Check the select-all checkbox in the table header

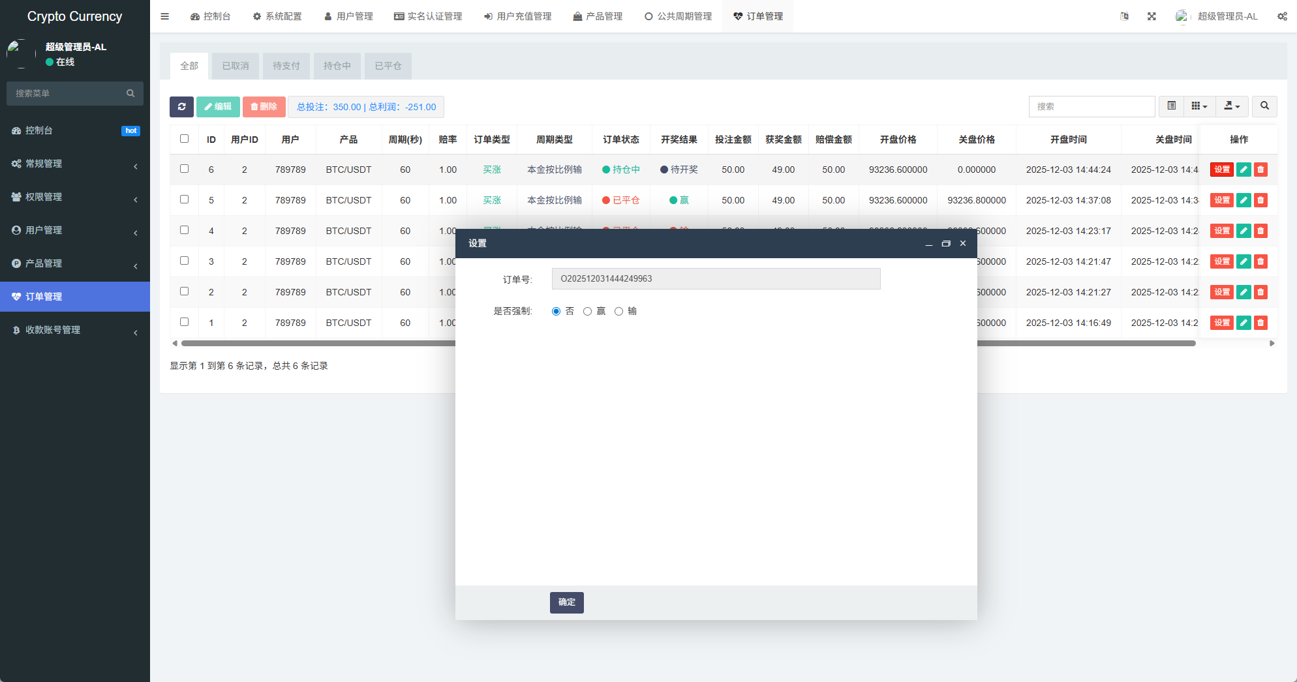pos(184,139)
